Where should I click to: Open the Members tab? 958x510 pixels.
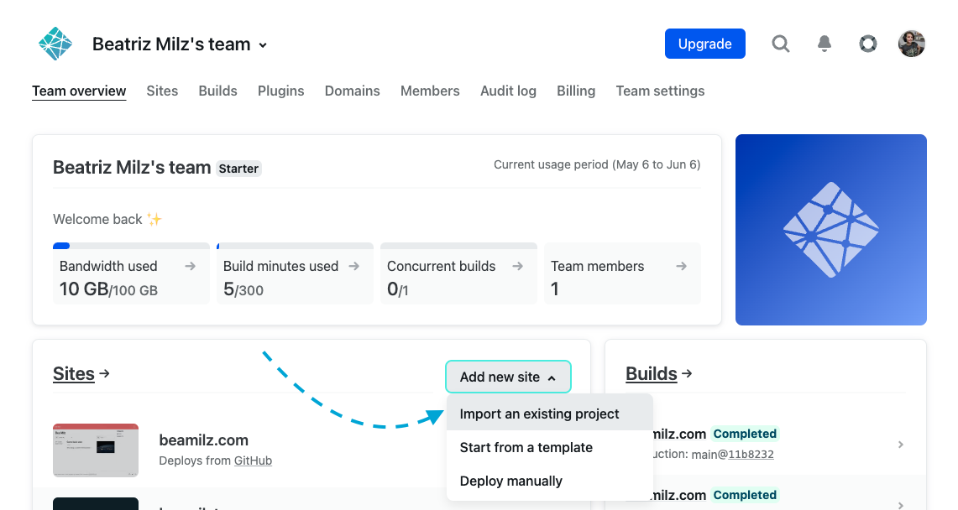click(430, 91)
